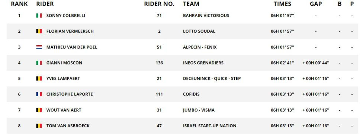This screenshot has width=363, height=134.
Task: Click the Belgian flag next to Florian Vermeersch
Action: click(x=39, y=31)
